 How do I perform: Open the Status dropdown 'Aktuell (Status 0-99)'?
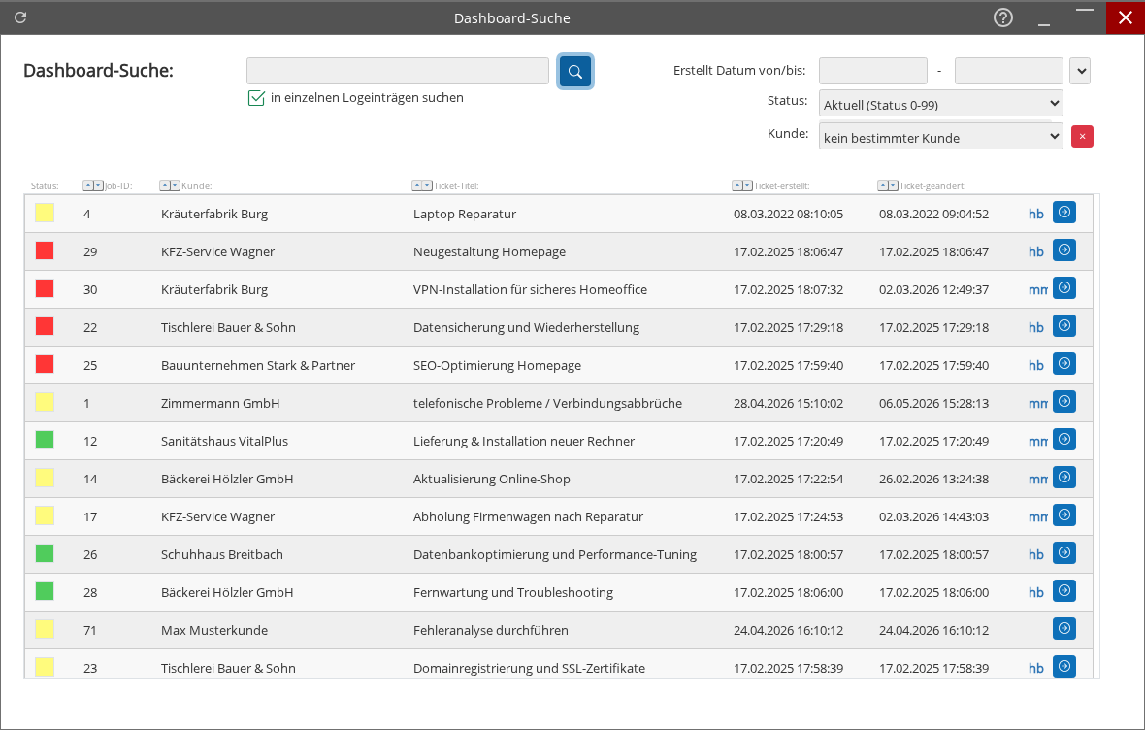click(x=940, y=104)
